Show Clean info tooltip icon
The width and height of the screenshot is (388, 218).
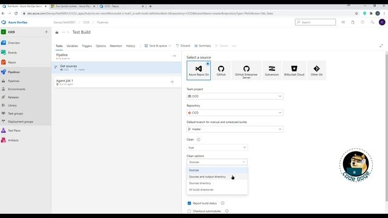[x=198, y=139]
